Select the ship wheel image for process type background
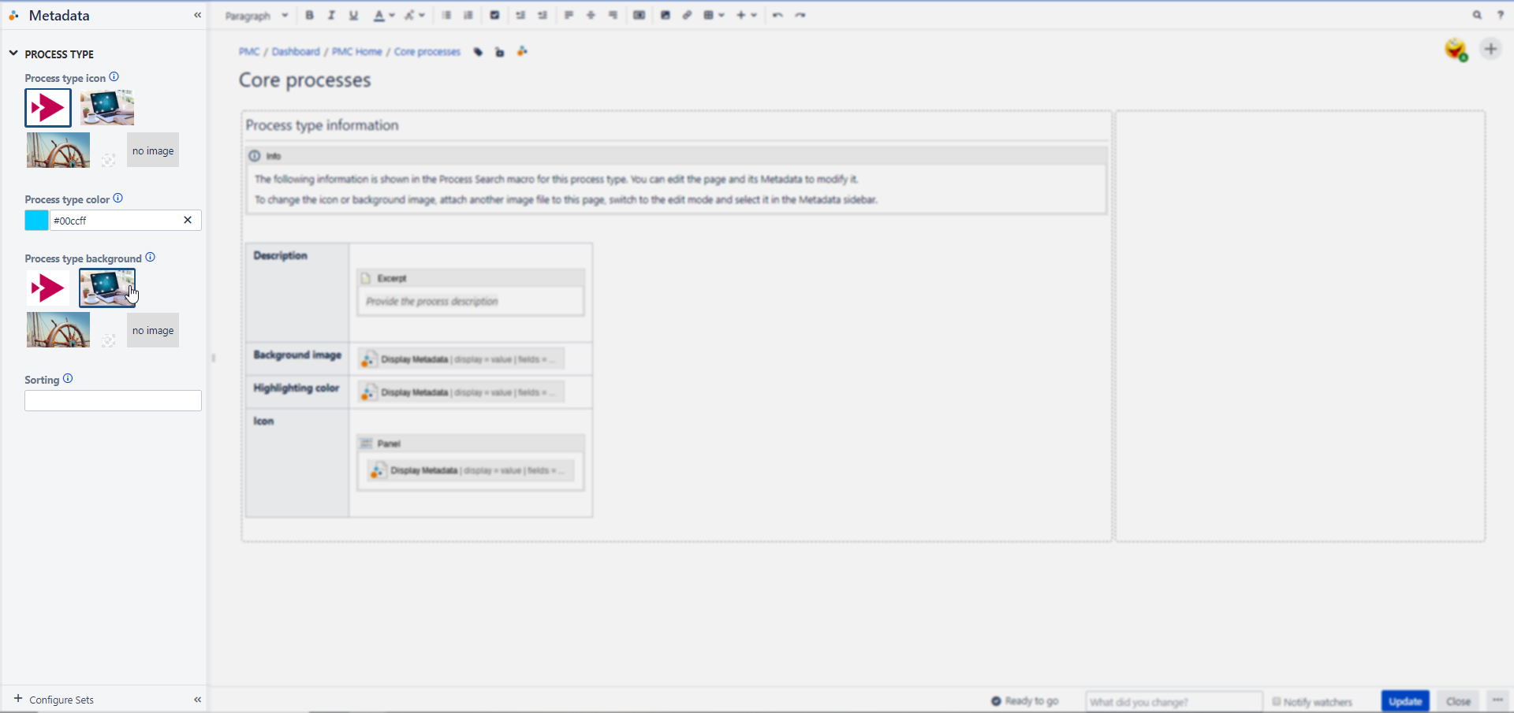This screenshot has width=1514, height=713. 58,329
